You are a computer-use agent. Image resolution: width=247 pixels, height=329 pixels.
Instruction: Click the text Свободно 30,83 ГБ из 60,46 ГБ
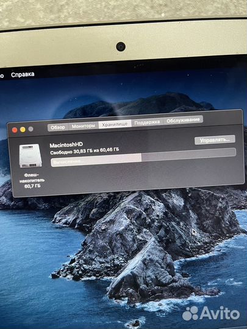point(85,151)
